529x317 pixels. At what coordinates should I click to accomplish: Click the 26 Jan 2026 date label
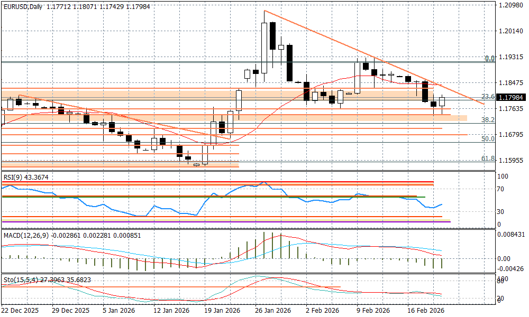tap(273, 311)
